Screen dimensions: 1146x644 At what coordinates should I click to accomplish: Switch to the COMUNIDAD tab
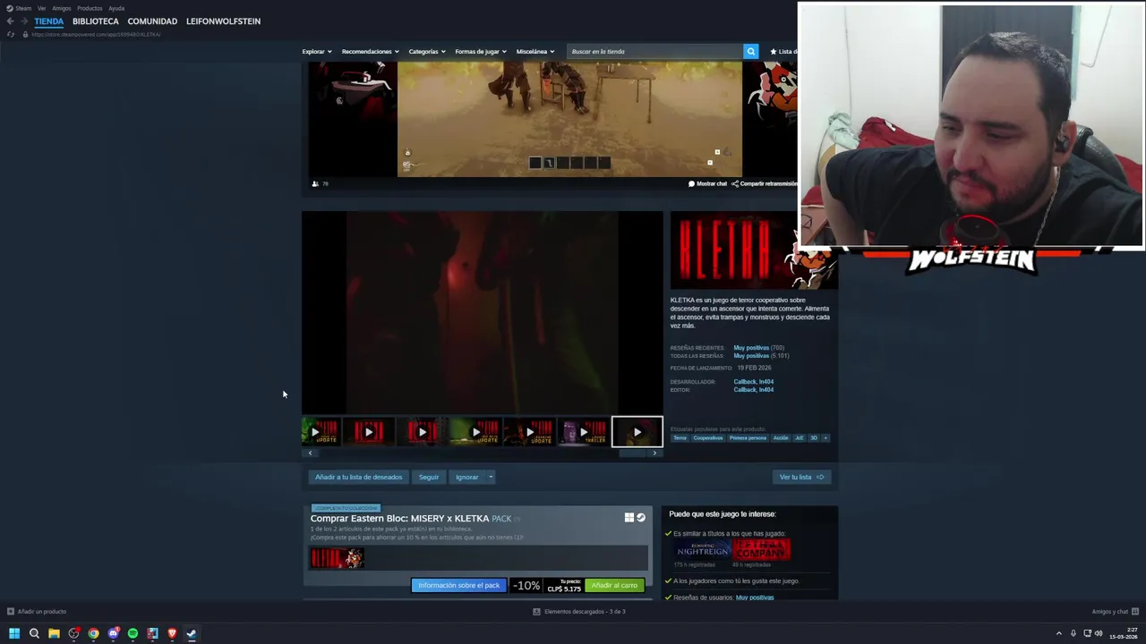[x=152, y=21]
